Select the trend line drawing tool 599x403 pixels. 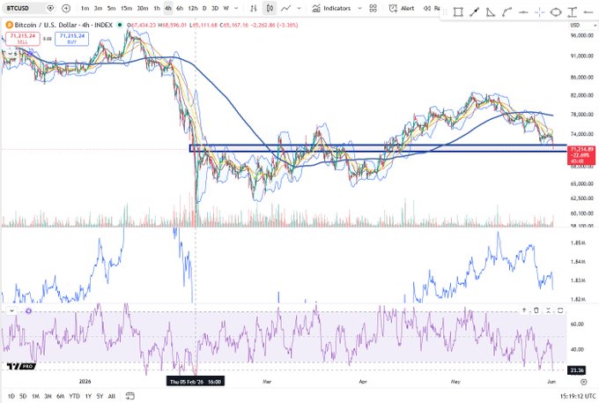(x=475, y=12)
